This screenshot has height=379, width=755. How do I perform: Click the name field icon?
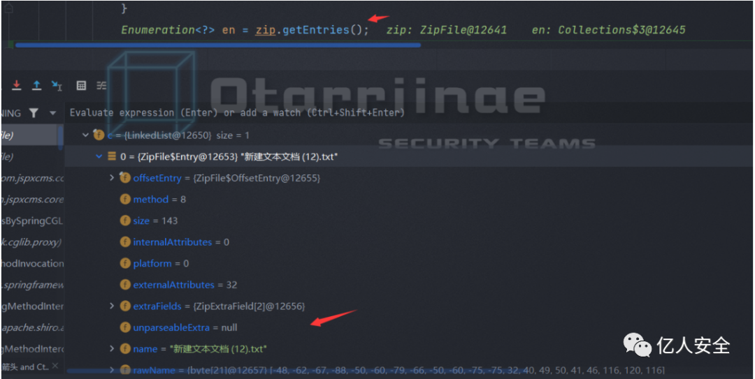125,349
